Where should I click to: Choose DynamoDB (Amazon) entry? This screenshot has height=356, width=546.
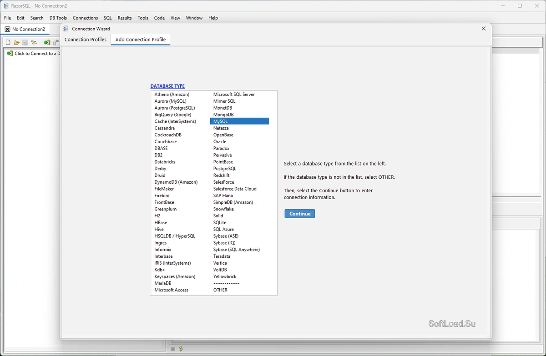click(176, 182)
